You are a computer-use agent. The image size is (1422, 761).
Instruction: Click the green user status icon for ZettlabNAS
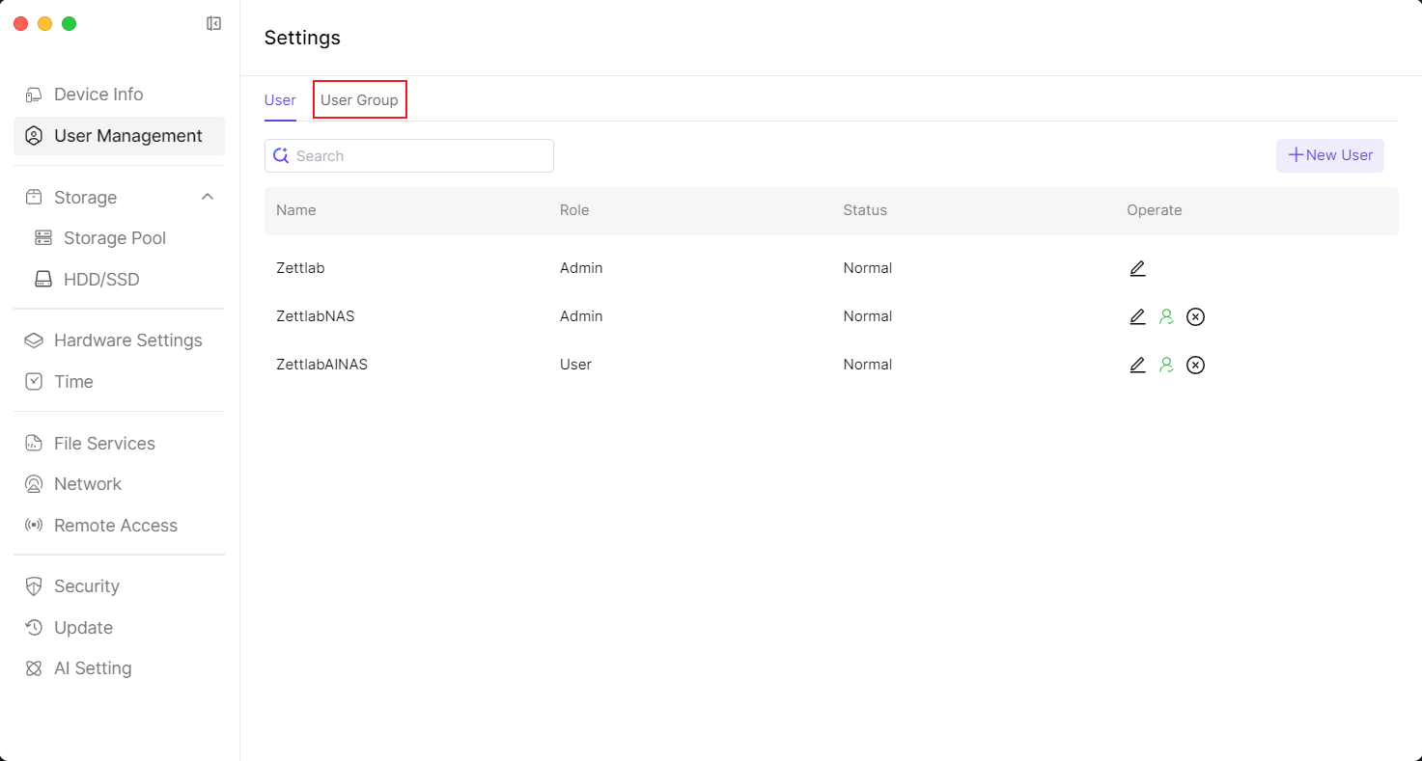[1166, 316]
